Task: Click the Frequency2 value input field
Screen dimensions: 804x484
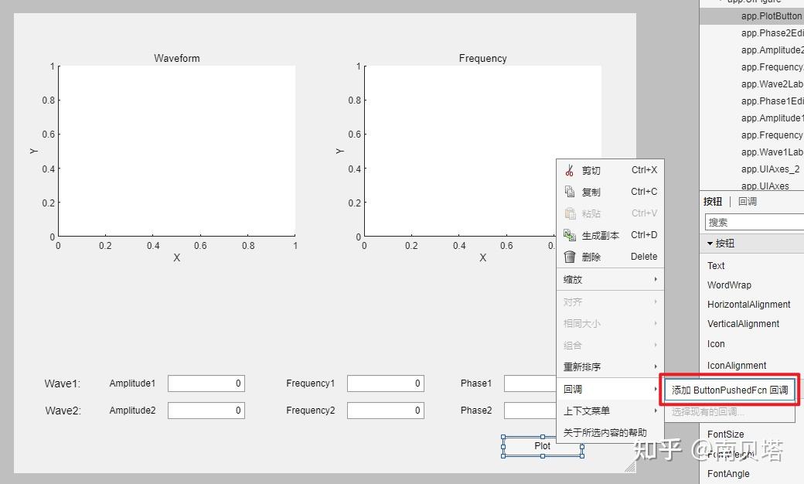Action: coord(386,411)
